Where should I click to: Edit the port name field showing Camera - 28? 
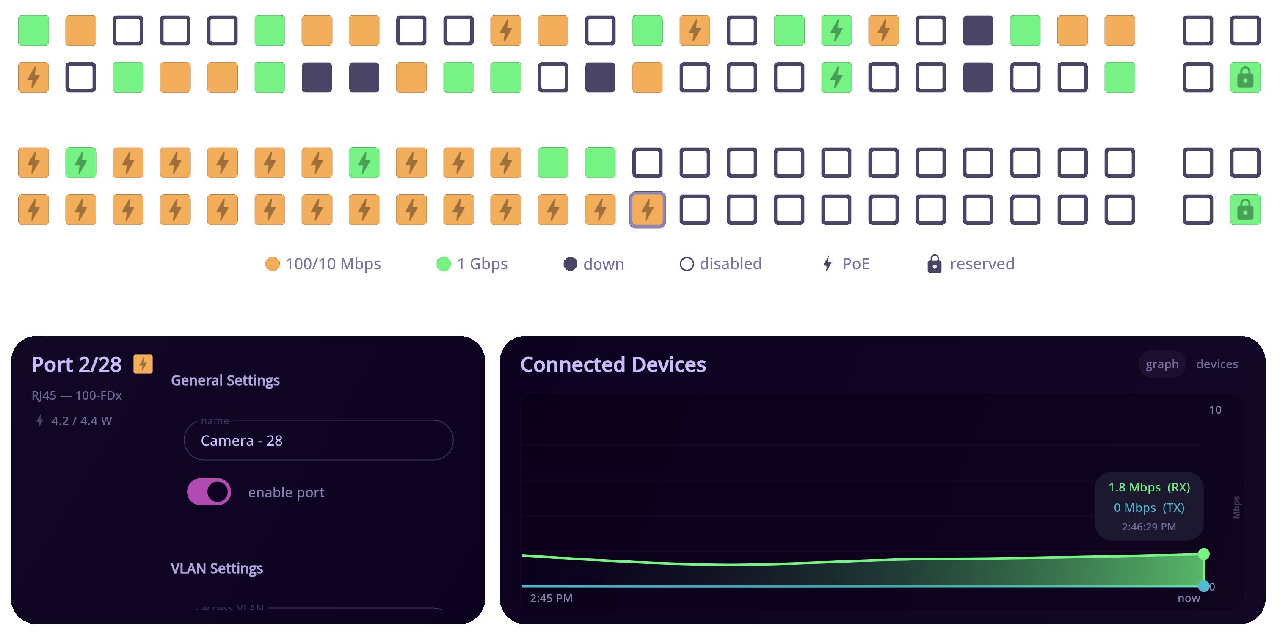318,440
